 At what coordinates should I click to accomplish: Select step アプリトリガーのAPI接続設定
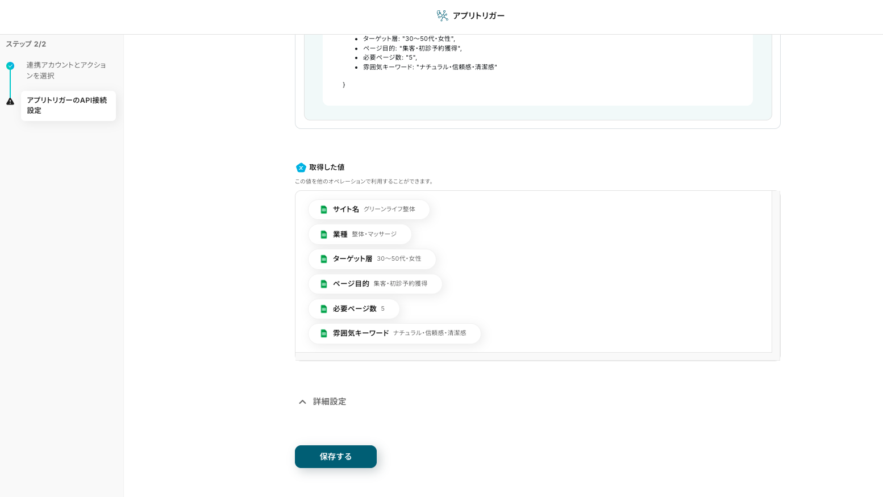tap(68, 106)
